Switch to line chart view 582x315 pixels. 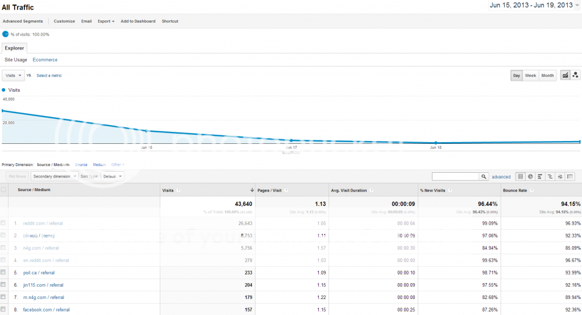pos(565,76)
